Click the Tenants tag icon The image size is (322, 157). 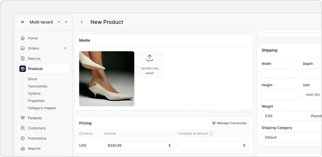(x=23, y=118)
